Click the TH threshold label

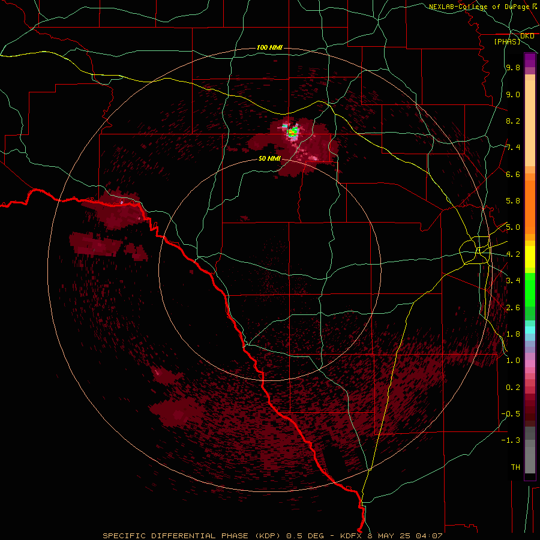(515, 467)
